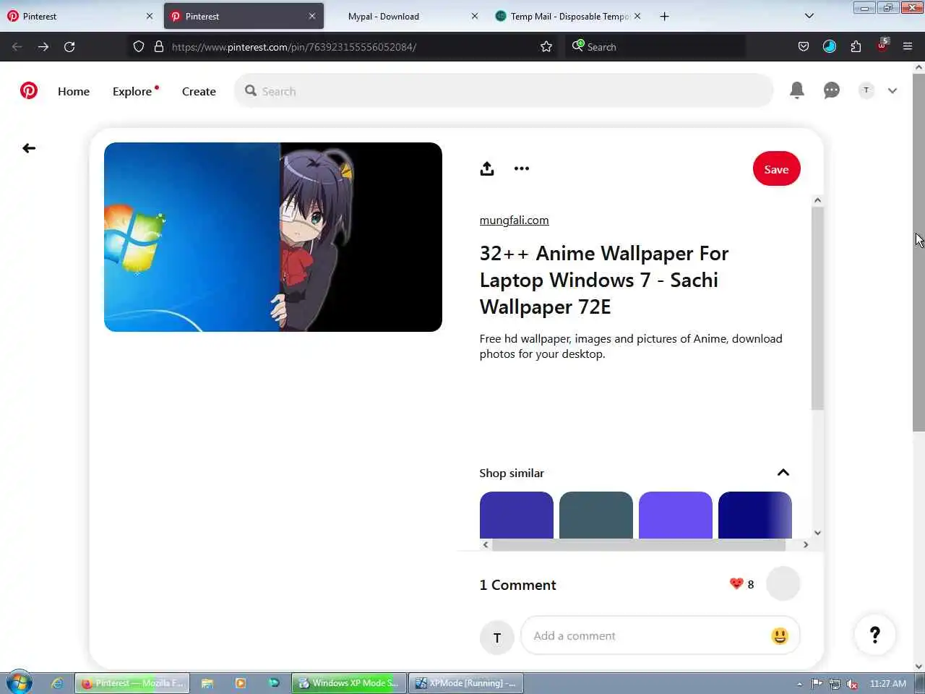
Task: Click the red Save button
Action: pyautogui.click(x=777, y=169)
